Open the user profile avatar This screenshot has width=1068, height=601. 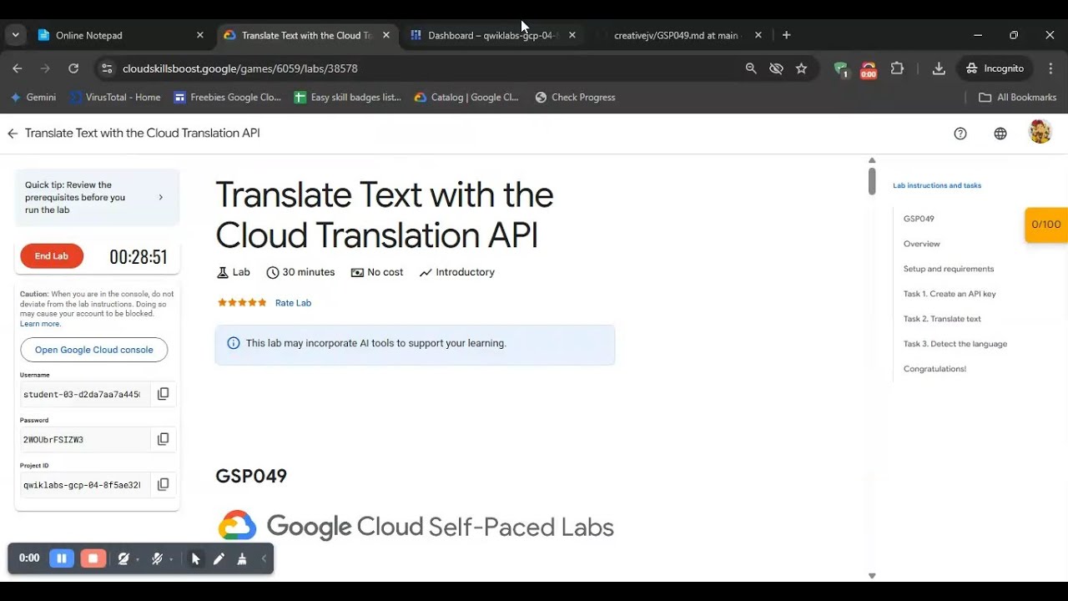(x=1040, y=132)
